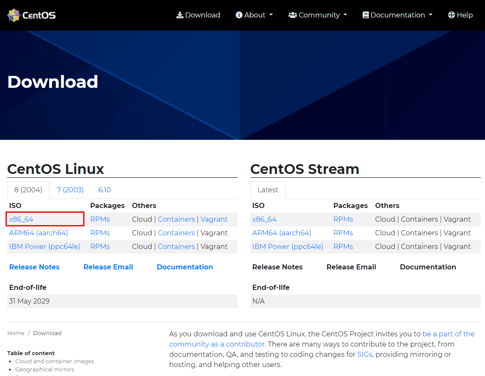485x376 pixels.
Task: Open ARM64 (aarch64) ISO under CentOS Stream
Action: (282, 233)
